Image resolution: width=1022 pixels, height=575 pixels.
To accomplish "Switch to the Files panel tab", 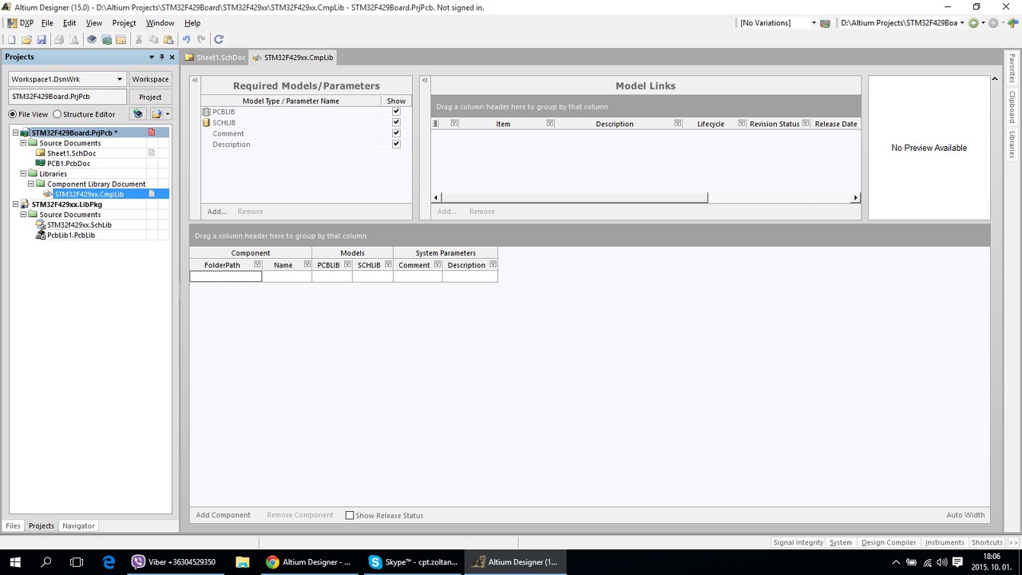I will click(13, 525).
